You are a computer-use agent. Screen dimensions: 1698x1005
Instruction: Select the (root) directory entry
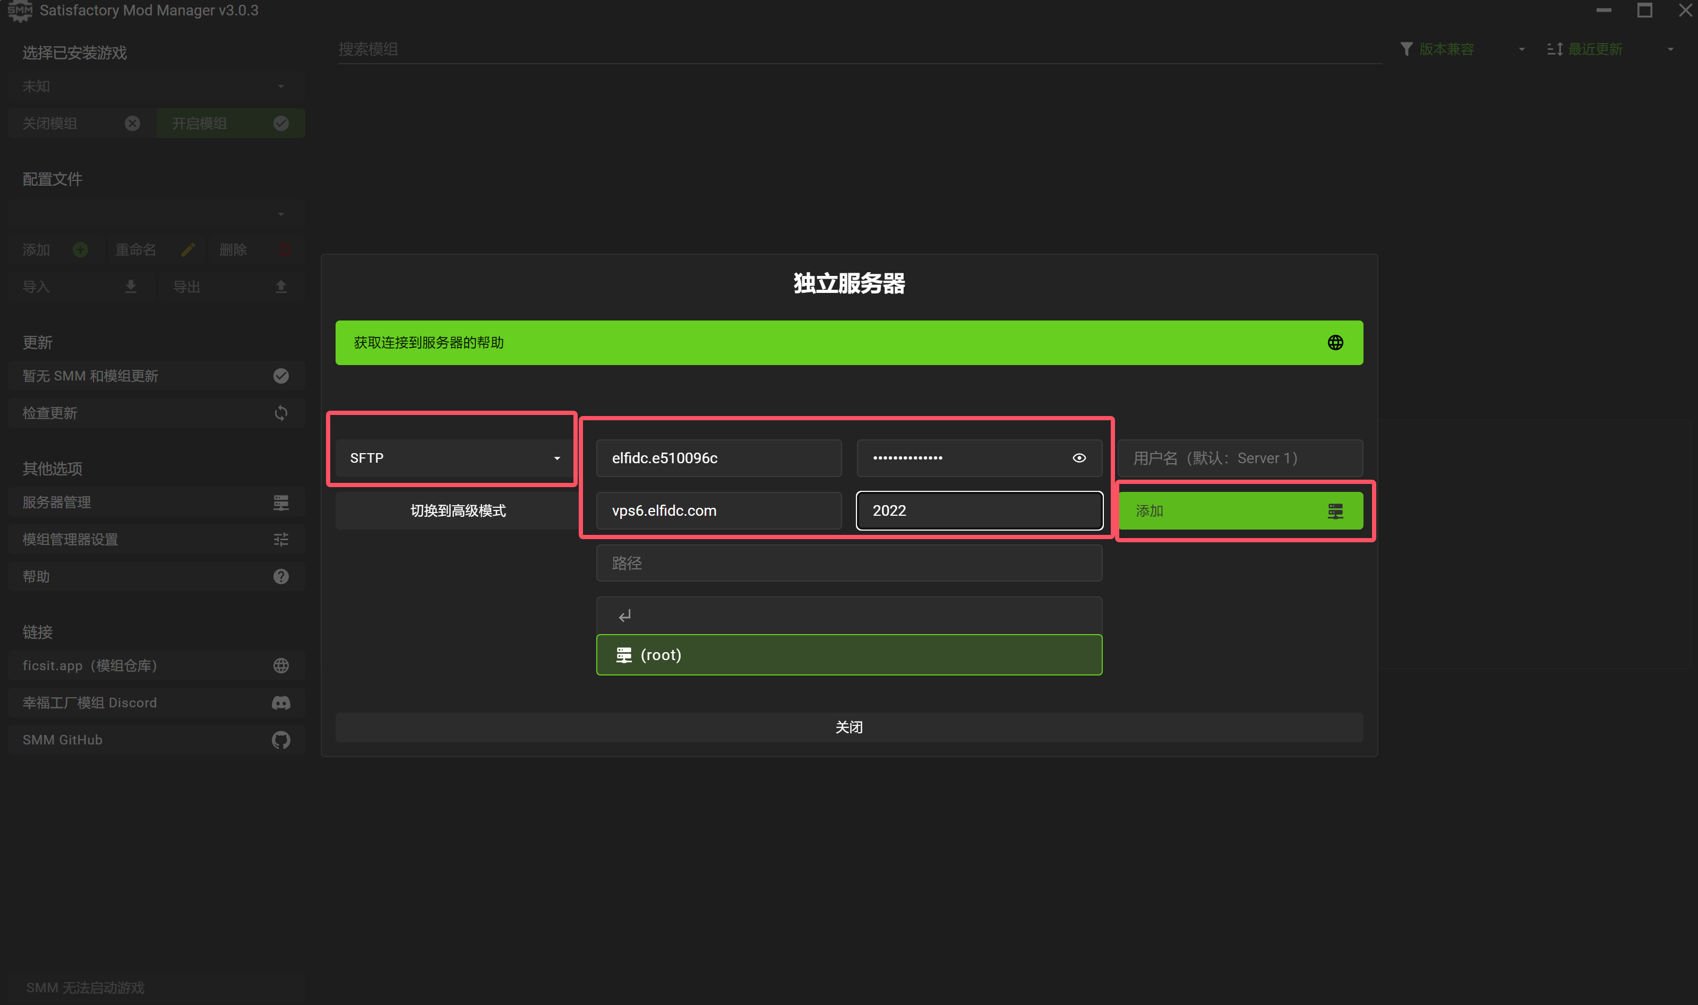(x=849, y=654)
